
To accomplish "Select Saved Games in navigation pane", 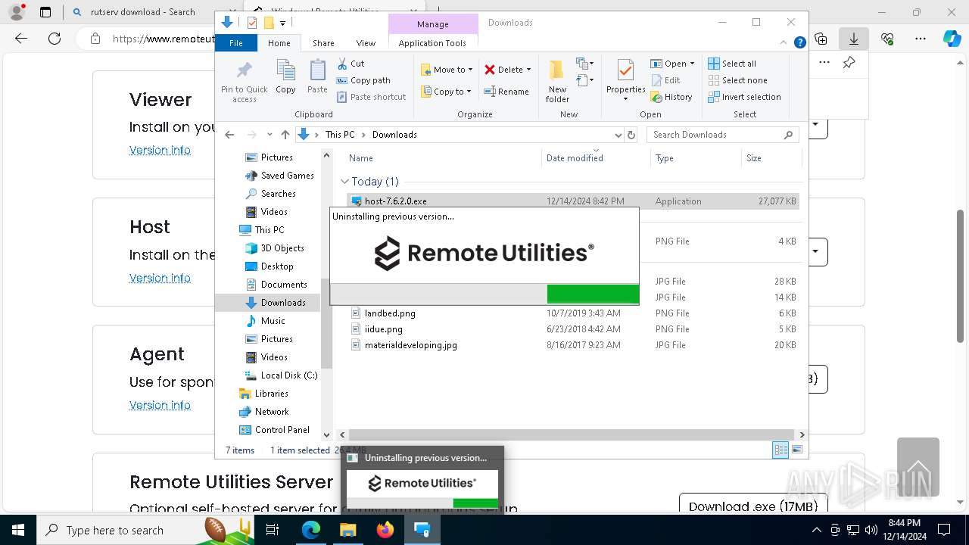I will pos(279,176).
